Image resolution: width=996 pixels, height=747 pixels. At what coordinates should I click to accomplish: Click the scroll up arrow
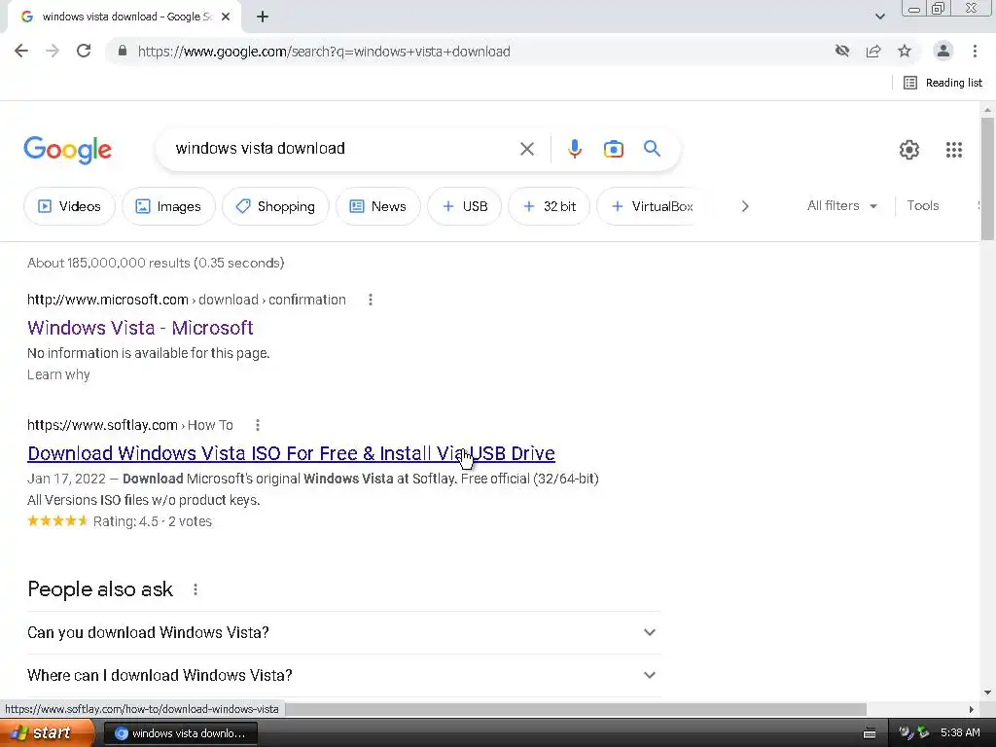pos(987,110)
